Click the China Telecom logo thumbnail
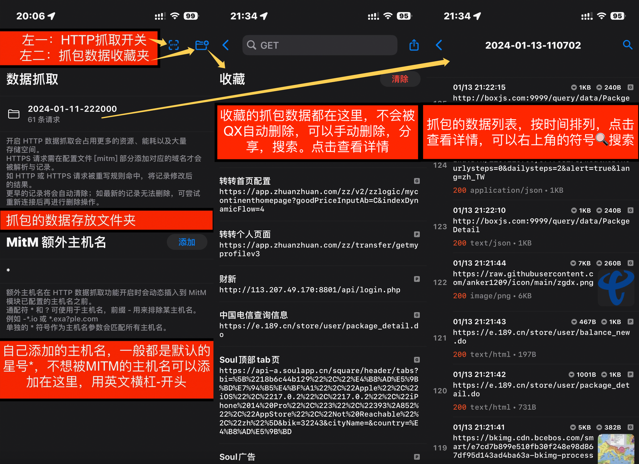639x464 pixels. (x=616, y=287)
